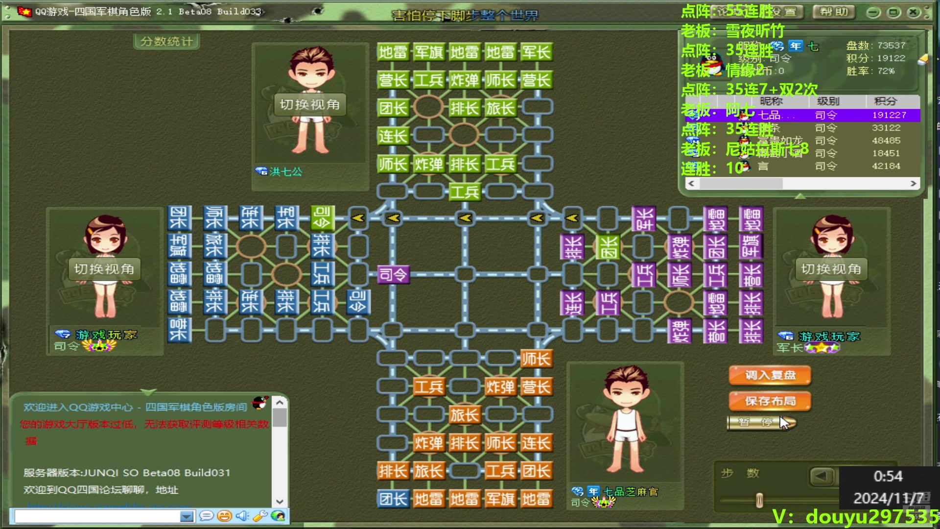Select the player row with score 33122

803,128
